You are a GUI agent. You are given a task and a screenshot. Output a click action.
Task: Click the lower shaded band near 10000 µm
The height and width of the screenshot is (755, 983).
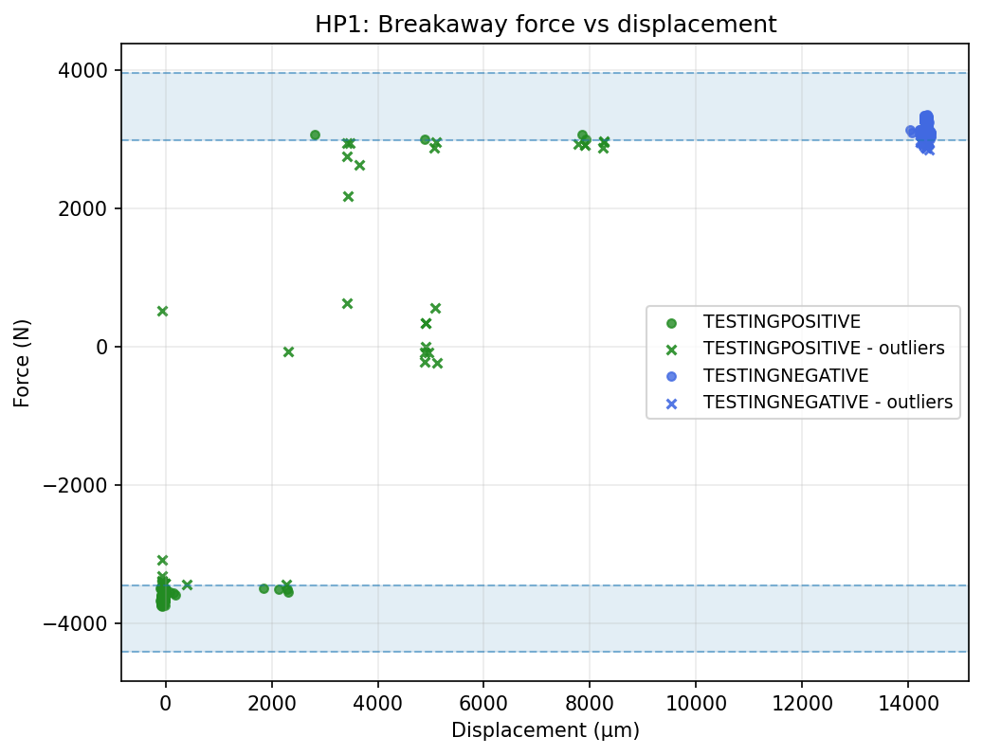tap(696, 619)
